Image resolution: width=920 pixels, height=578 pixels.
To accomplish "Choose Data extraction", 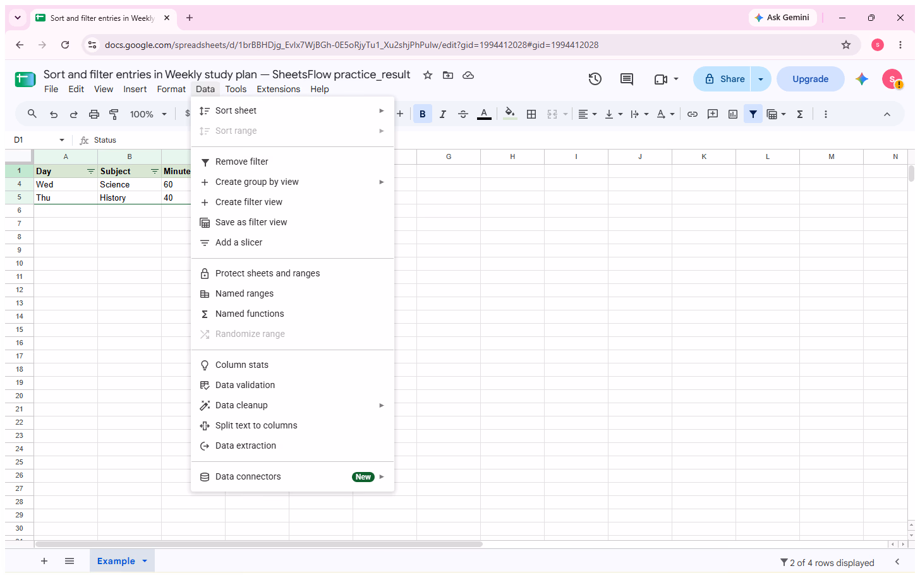I will [x=292, y=445].
